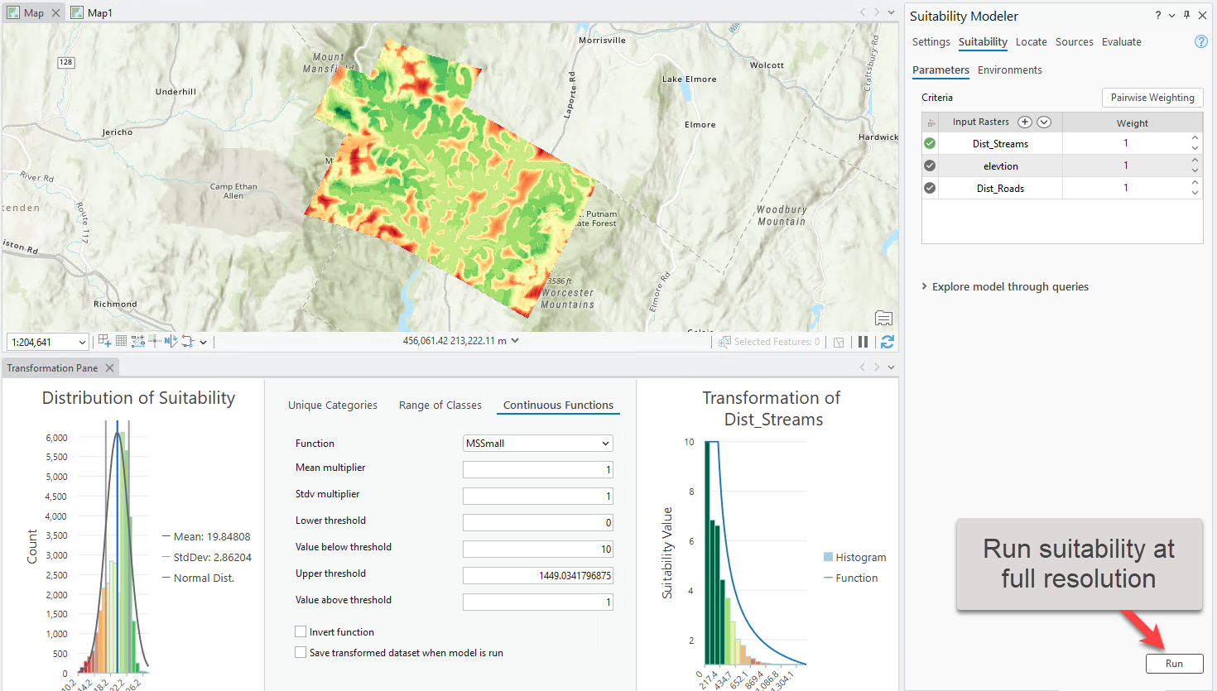Add an input raster with the plus icon

[x=1025, y=122]
